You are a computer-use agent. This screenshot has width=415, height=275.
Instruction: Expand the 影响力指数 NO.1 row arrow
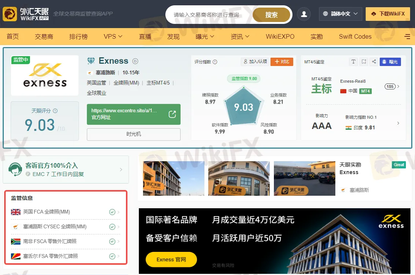[398, 123]
